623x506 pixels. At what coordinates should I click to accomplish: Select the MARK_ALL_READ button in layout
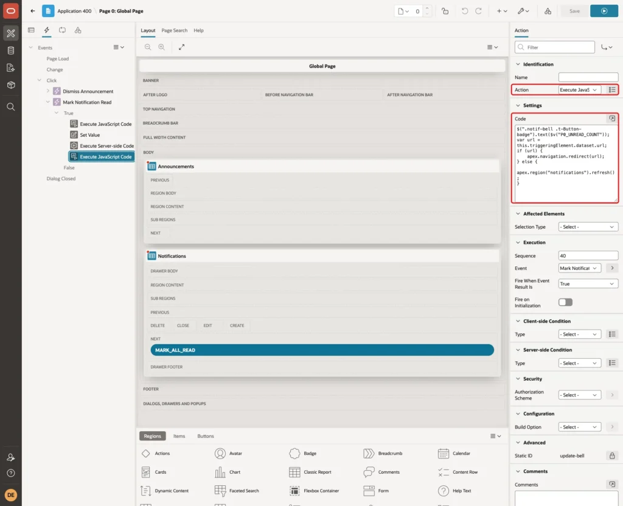(322, 350)
